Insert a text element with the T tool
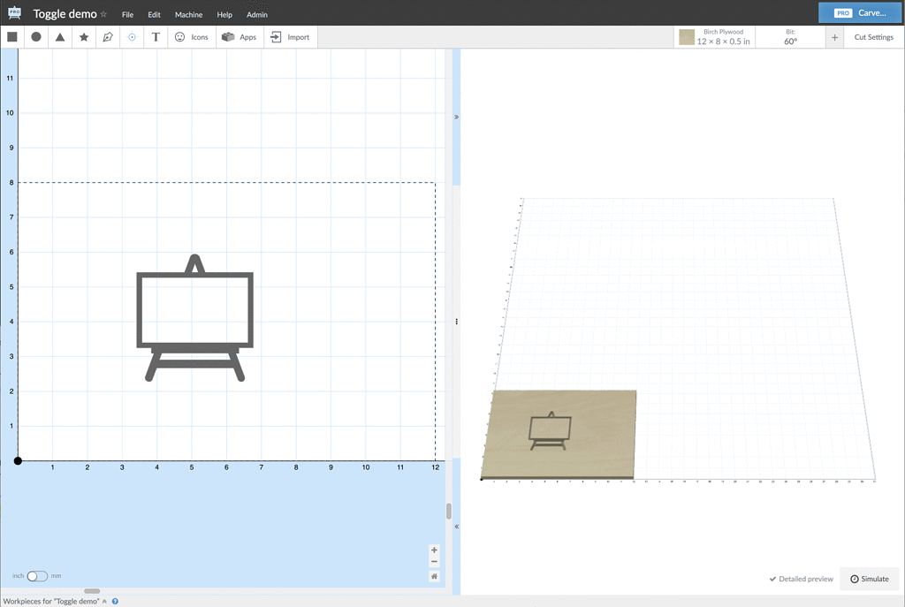Viewport: 905px width, 607px height. 156,36
